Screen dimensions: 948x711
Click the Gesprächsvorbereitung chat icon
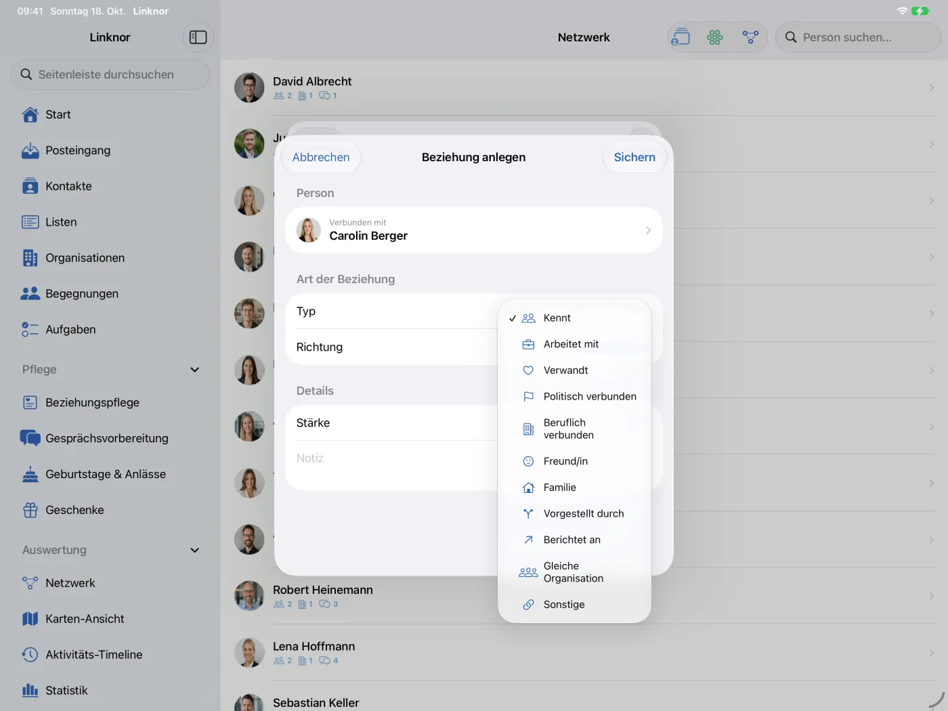tap(30, 438)
